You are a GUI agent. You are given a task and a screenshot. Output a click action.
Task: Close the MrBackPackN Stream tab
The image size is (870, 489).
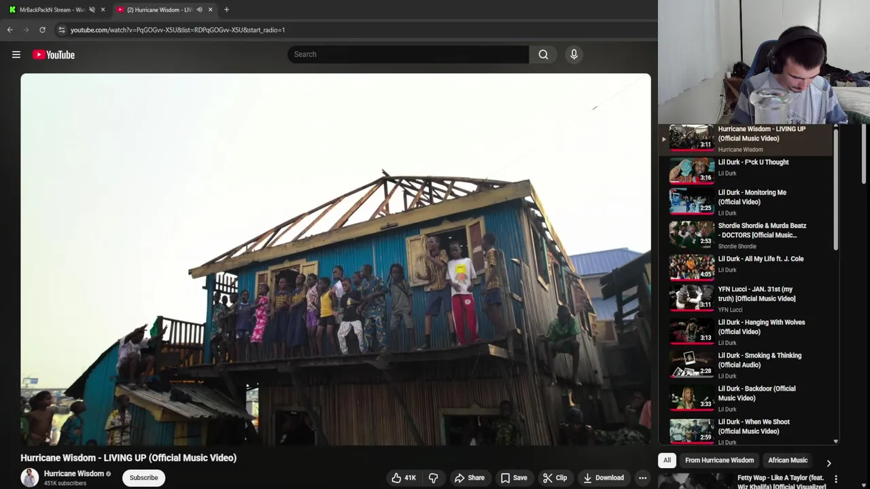(x=103, y=10)
